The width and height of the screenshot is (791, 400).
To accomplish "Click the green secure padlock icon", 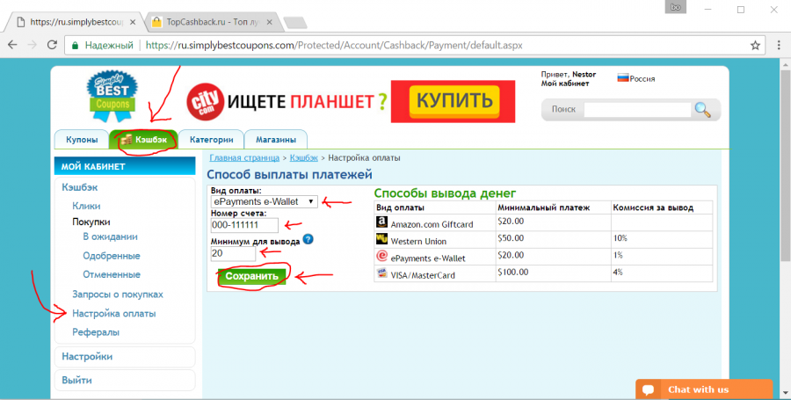I will point(76,46).
